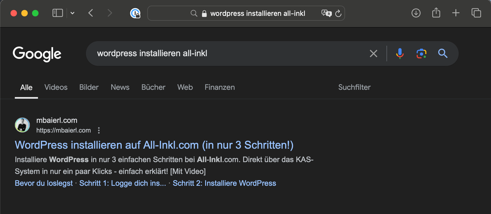
Task: Jump to Bevor du loslegst section
Action: pos(44,183)
